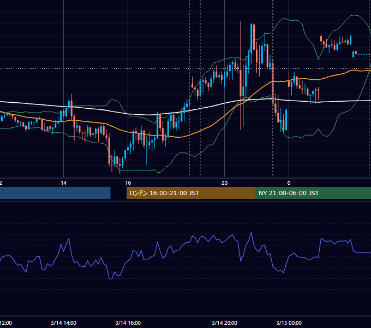Click the London 16:00-21:00 JST session bar
The width and height of the screenshot is (371, 328).
point(191,193)
